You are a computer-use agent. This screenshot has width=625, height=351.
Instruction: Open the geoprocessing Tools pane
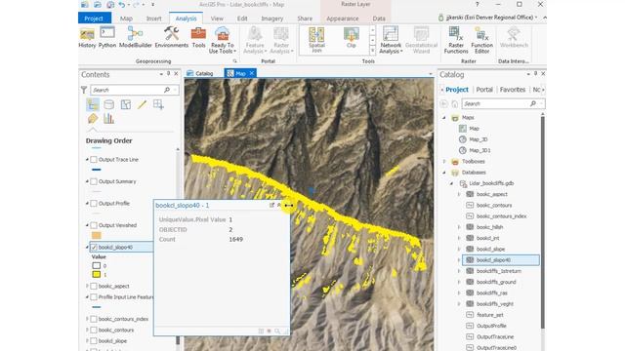click(x=198, y=38)
